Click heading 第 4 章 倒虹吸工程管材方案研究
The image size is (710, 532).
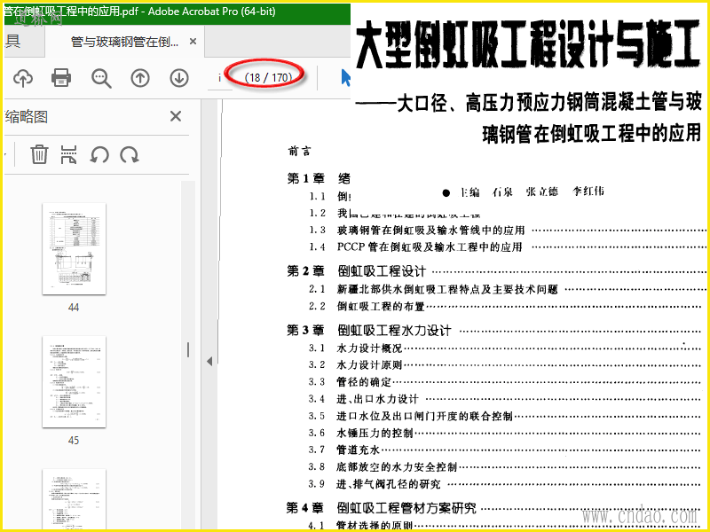382,508
